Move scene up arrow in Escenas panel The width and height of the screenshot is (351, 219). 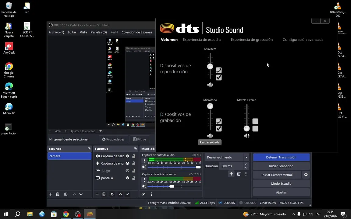click(x=74, y=194)
